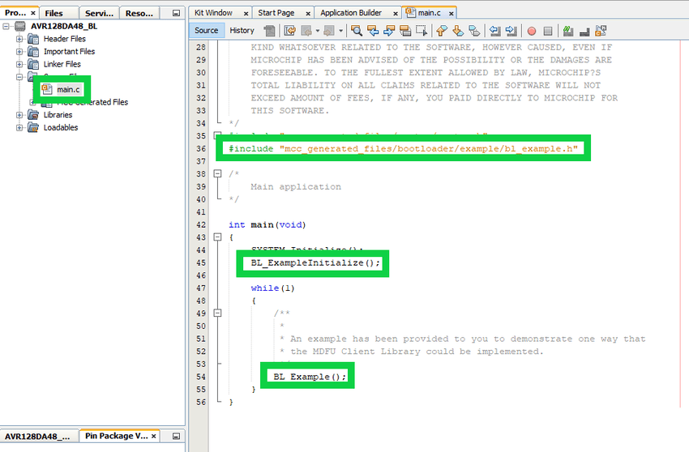Click the Toggle Bookmark toolbar icon

(x=475, y=31)
